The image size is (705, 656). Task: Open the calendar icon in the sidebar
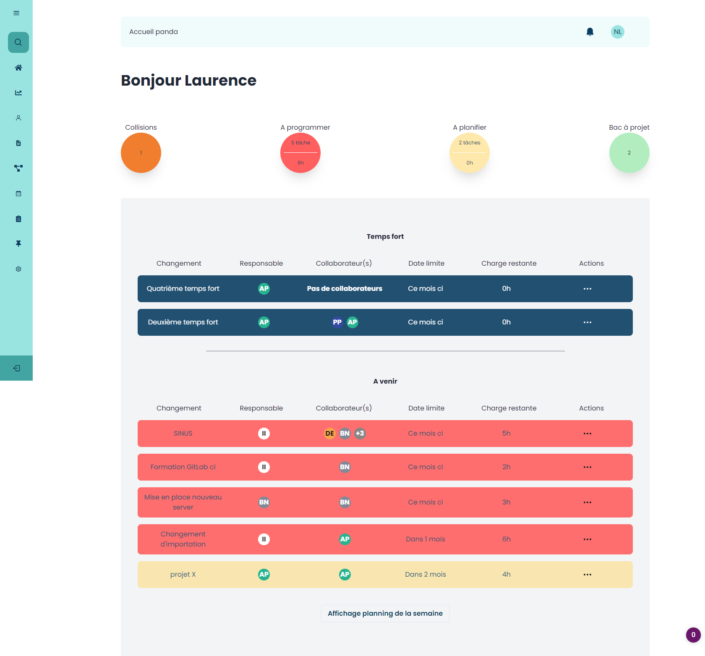pos(18,193)
